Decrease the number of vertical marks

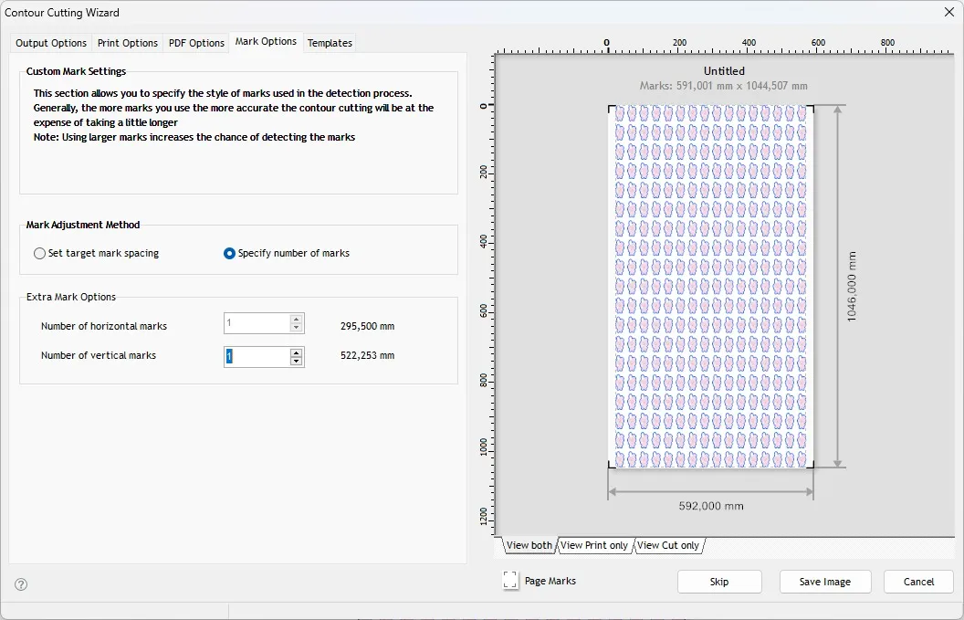[297, 361]
